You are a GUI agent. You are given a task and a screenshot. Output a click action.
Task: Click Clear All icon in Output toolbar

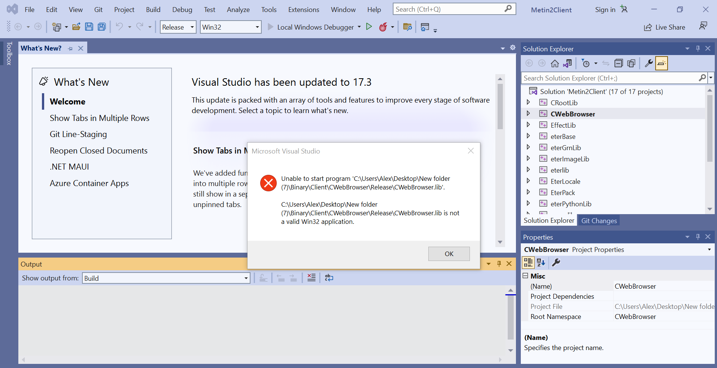[312, 278]
